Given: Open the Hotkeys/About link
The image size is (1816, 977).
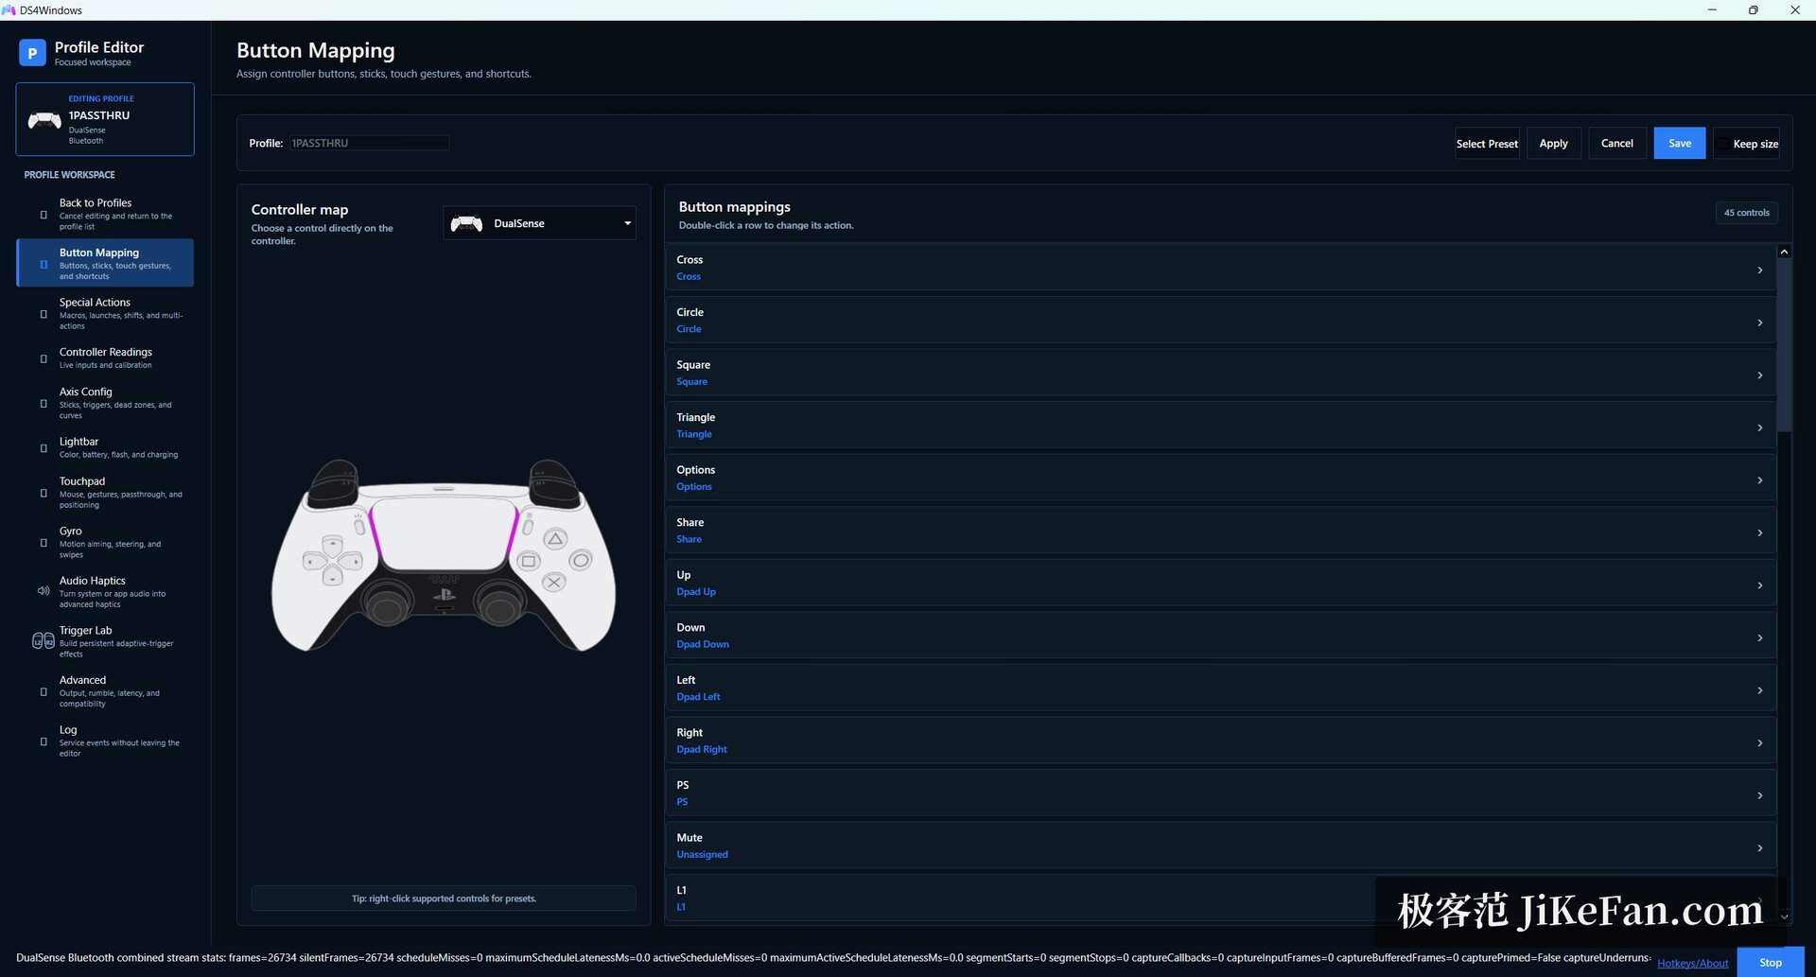Looking at the screenshot, I should point(1692,963).
